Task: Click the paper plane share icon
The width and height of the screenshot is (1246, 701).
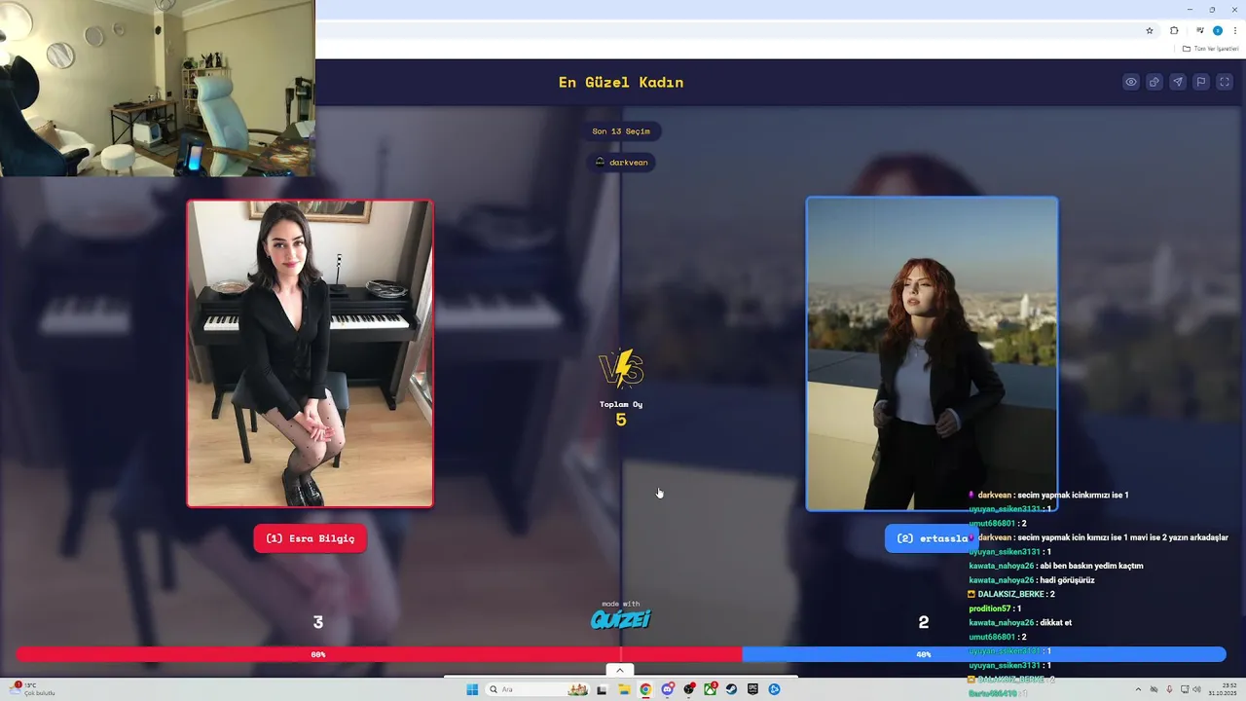Action: click(x=1178, y=82)
